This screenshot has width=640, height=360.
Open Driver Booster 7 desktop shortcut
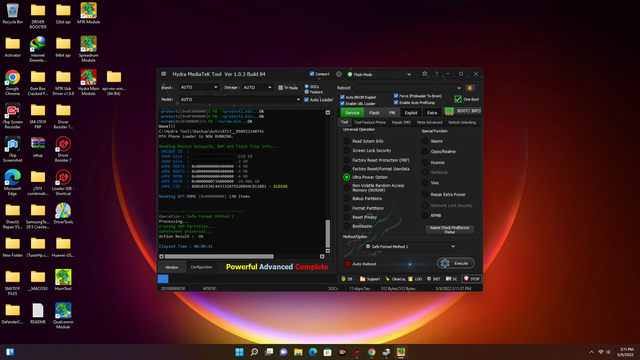[x=63, y=149]
